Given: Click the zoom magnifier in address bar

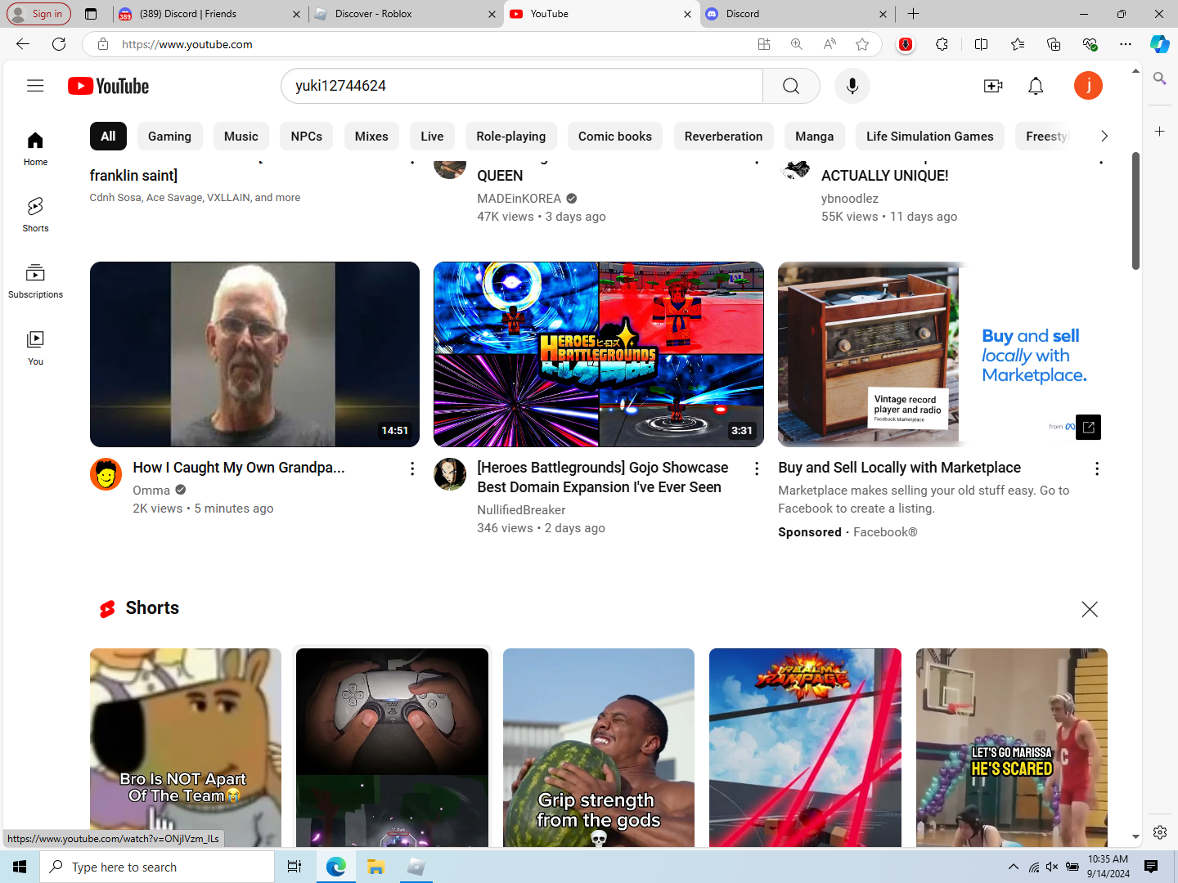Looking at the screenshot, I should point(797,44).
